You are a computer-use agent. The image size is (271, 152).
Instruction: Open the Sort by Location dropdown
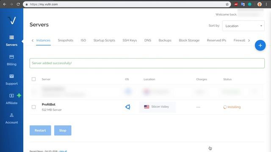[243, 26]
